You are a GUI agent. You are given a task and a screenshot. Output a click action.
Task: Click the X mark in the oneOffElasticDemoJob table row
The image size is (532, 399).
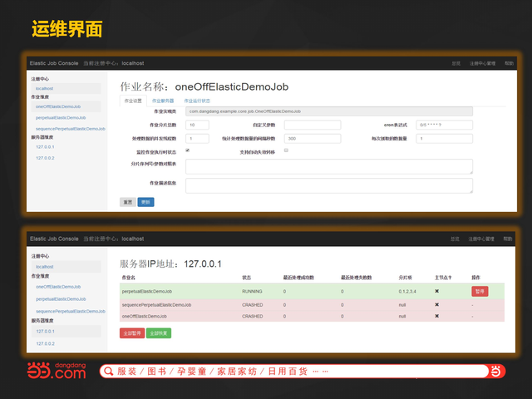point(436,316)
